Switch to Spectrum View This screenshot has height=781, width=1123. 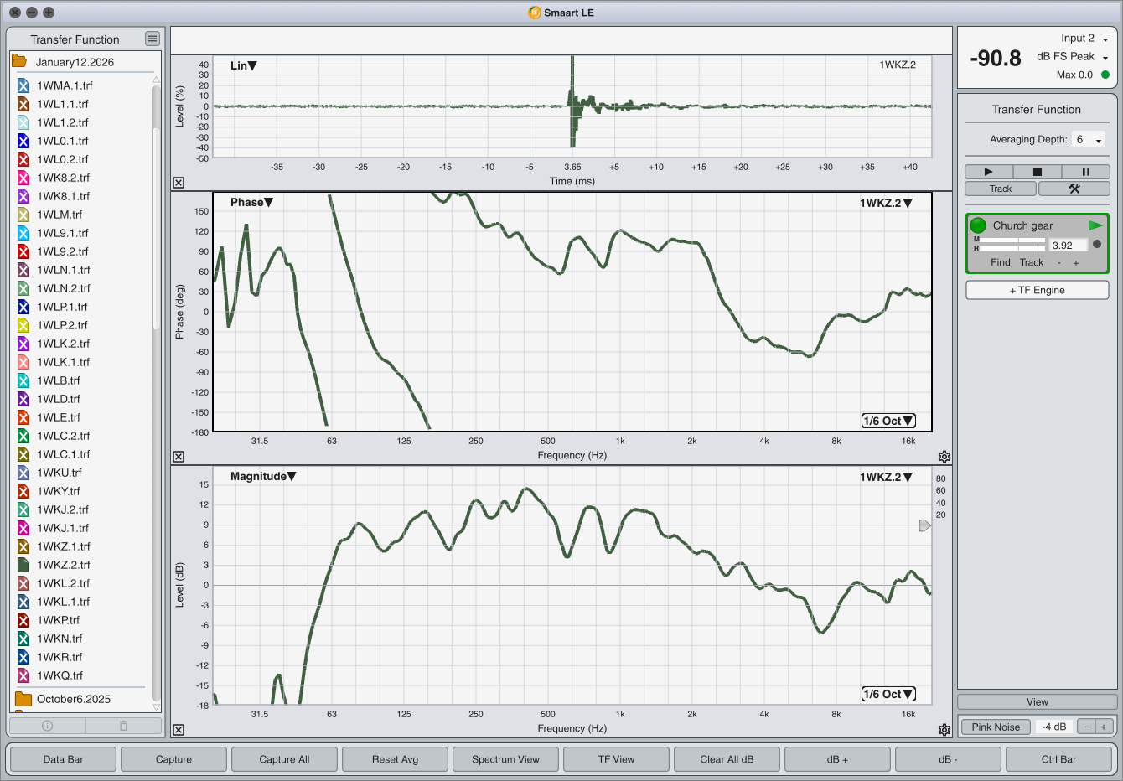click(x=505, y=759)
